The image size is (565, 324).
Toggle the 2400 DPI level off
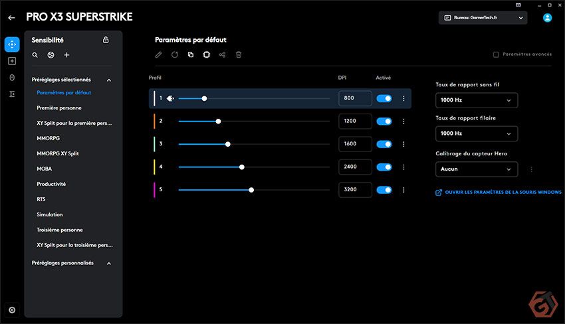click(384, 167)
